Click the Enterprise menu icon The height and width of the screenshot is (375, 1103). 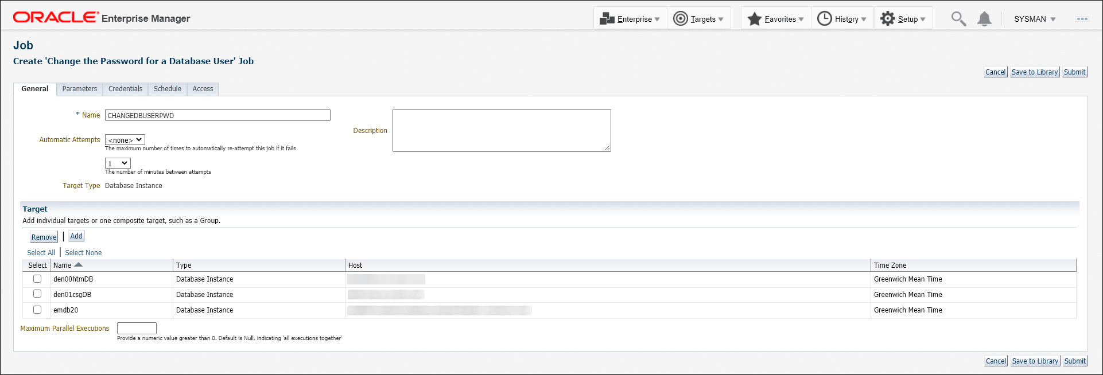coord(607,19)
